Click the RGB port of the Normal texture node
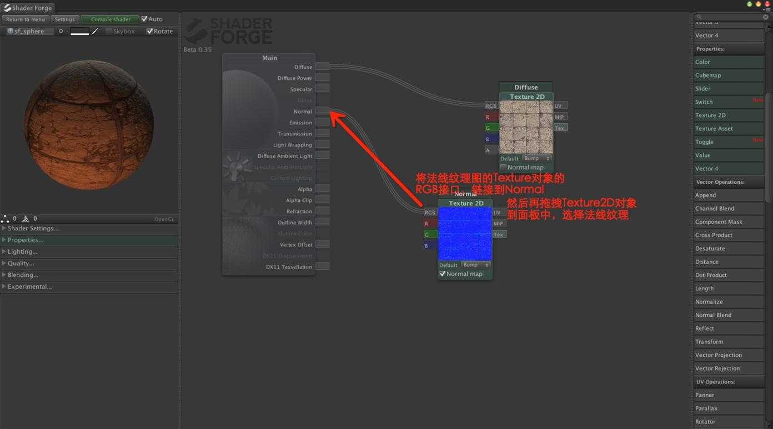This screenshot has width=773, height=429. 430,213
